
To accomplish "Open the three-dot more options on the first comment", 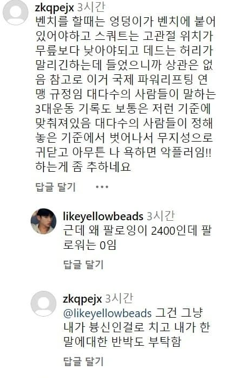I will [x=102, y=187].
